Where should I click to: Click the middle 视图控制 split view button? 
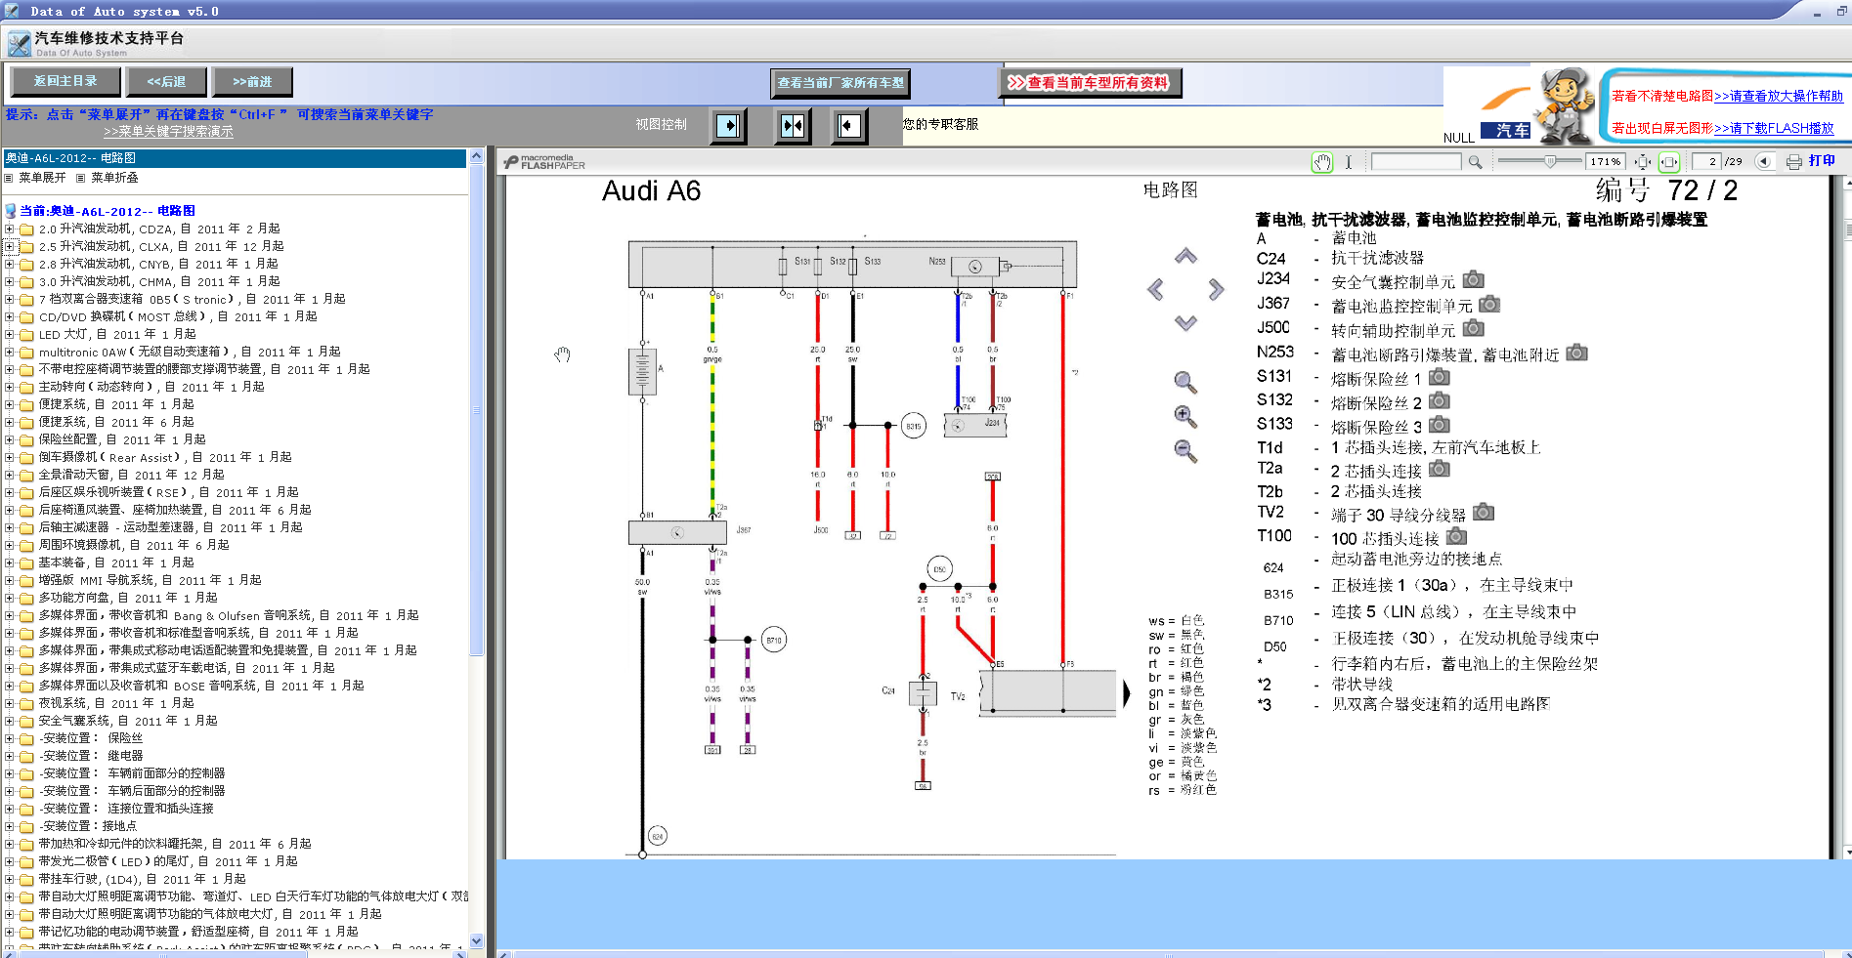pyautogui.click(x=792, y=125)
